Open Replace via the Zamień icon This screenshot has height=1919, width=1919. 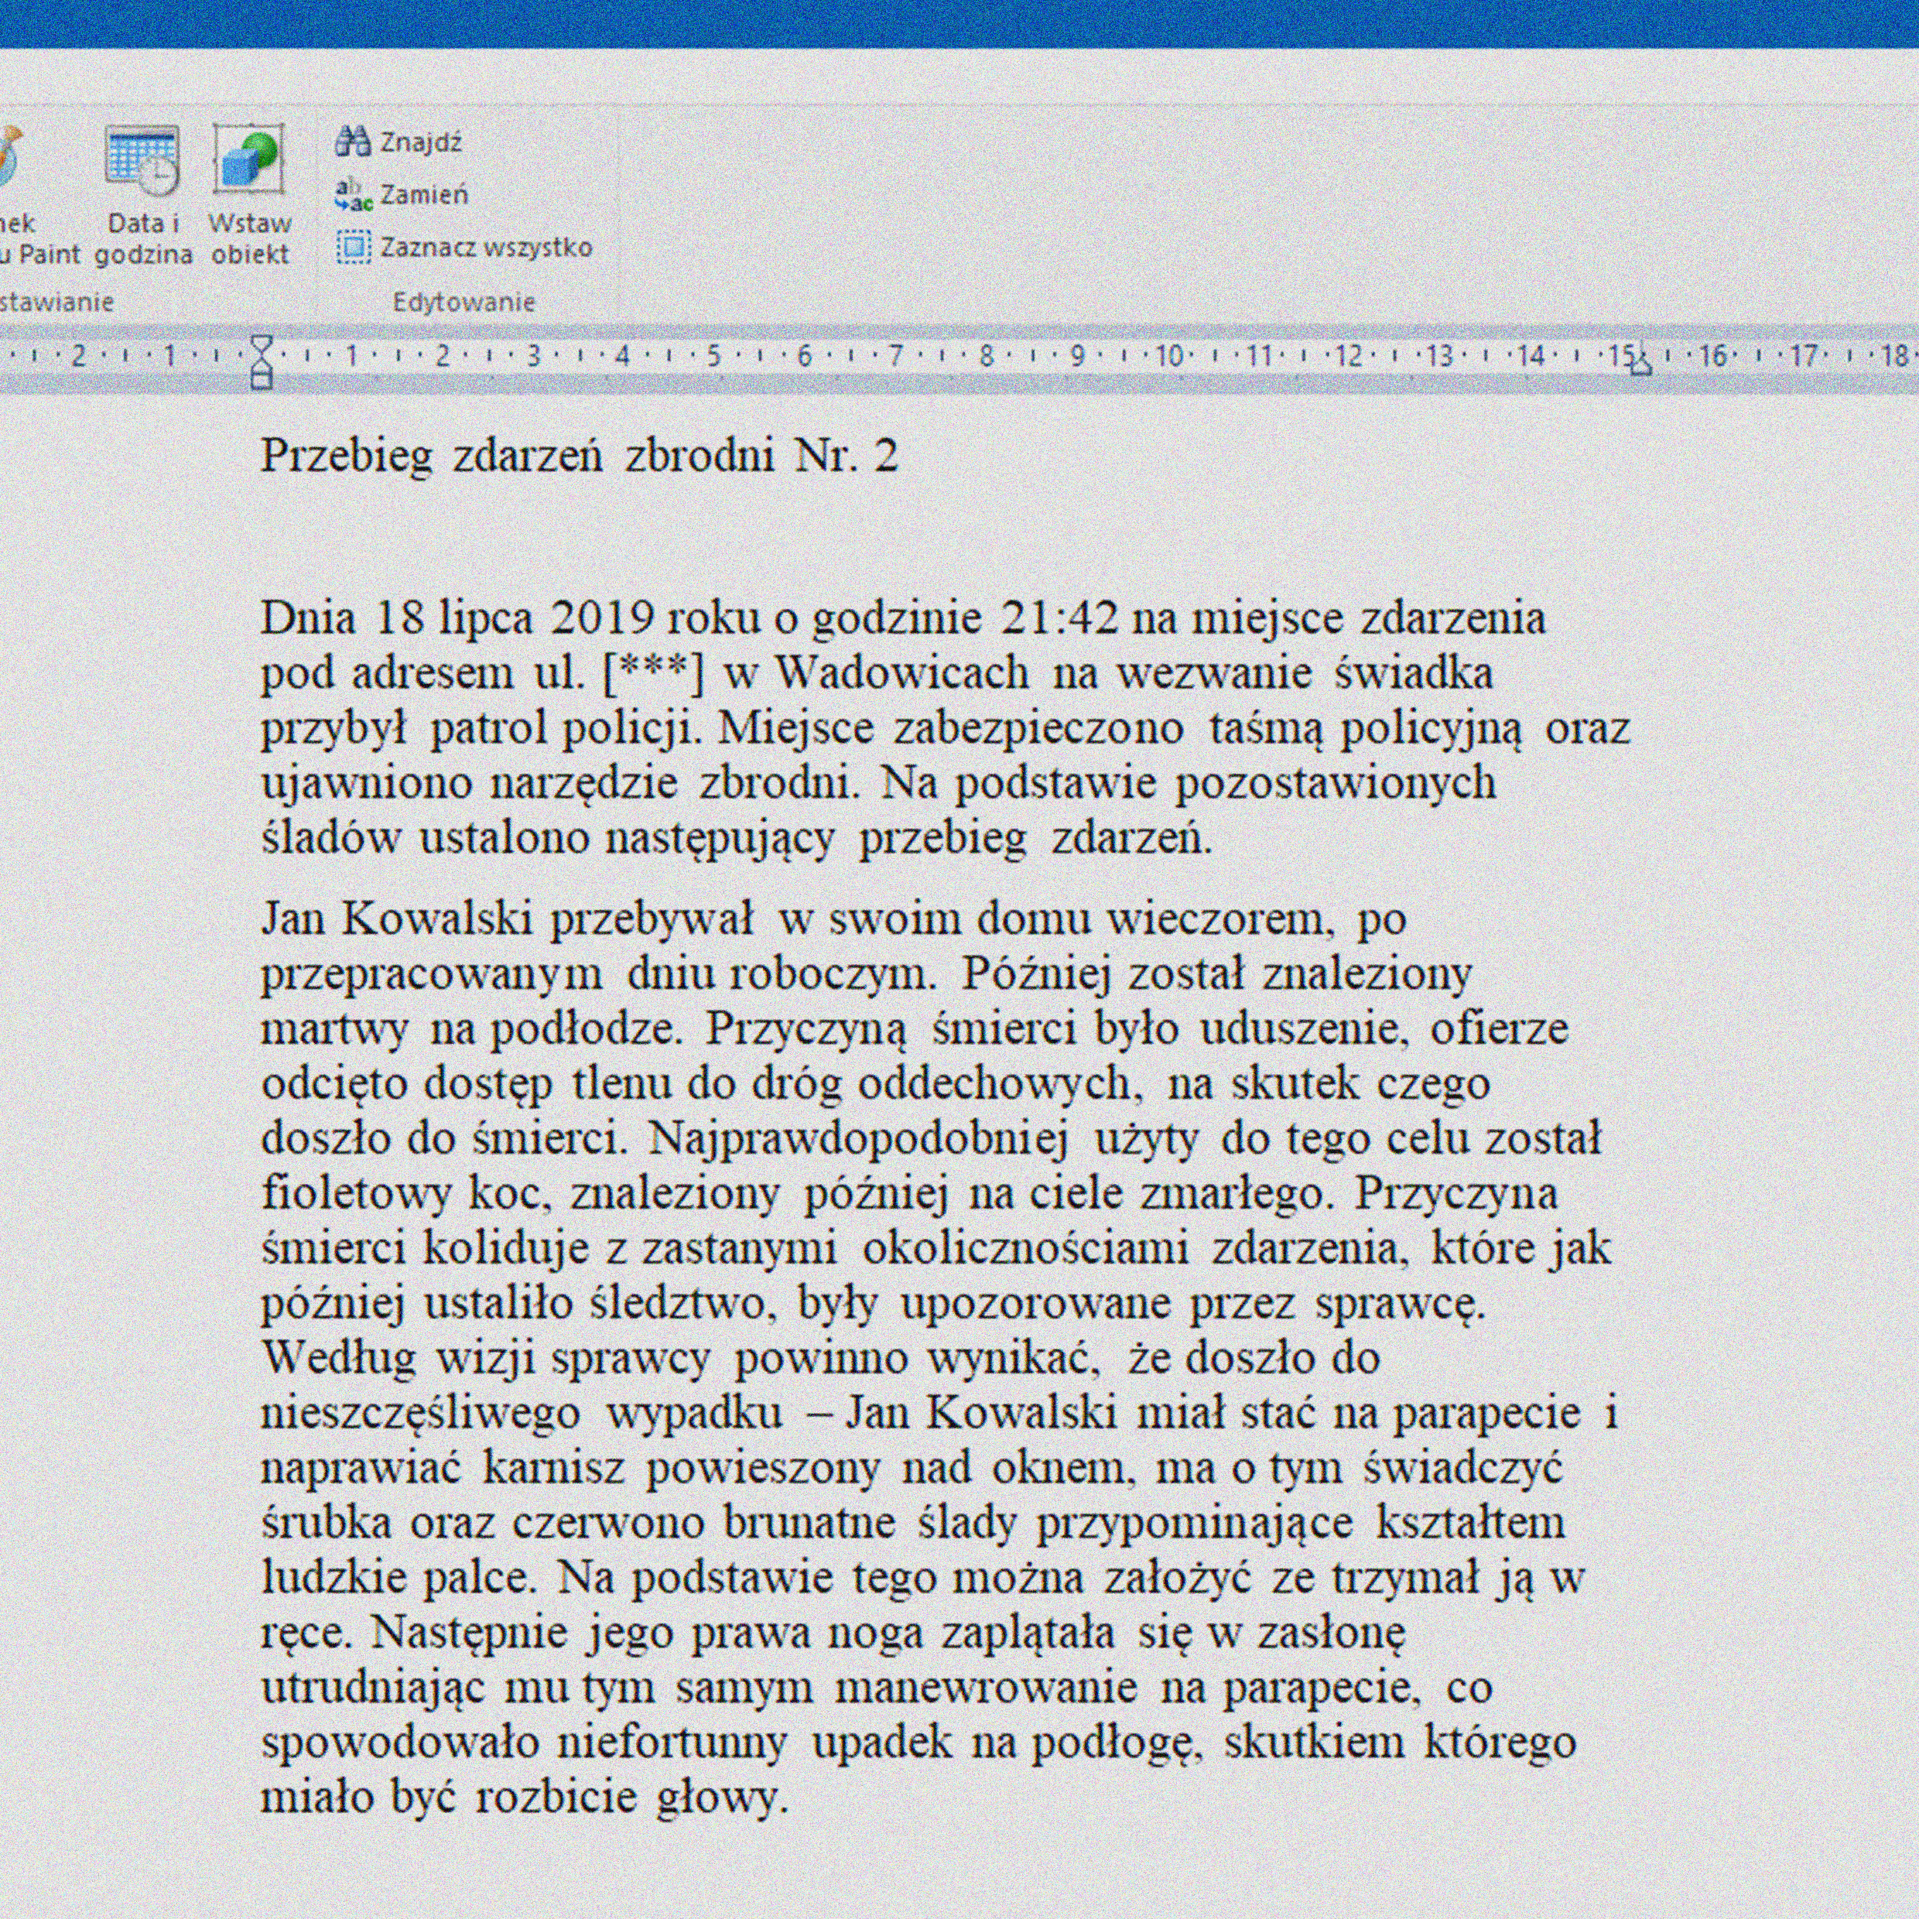pos(353,195)
